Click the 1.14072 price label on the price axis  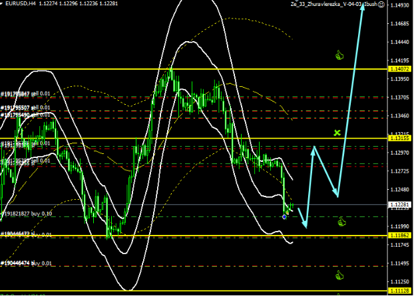[400, 69]
